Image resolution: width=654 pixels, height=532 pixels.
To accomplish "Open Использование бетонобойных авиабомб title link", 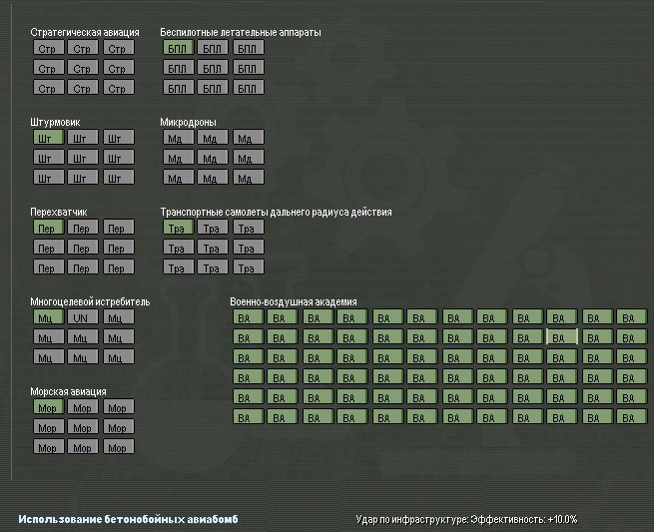I will click(129, 519).
